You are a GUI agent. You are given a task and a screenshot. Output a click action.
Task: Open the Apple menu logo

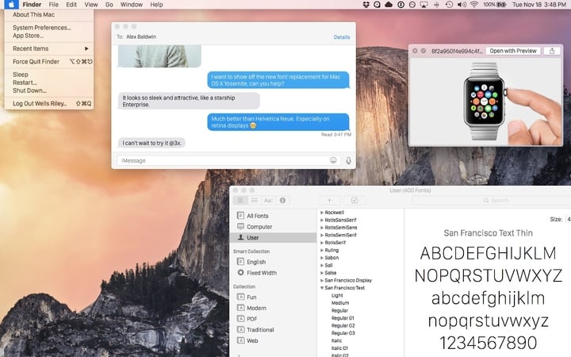tap(12, 5)
